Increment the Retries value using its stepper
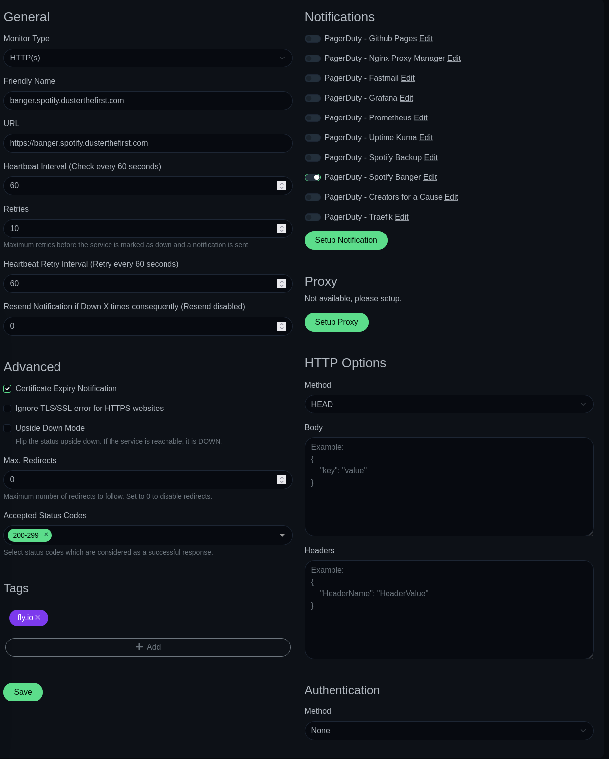The image size is (609, 759). [x=282, y=227]
